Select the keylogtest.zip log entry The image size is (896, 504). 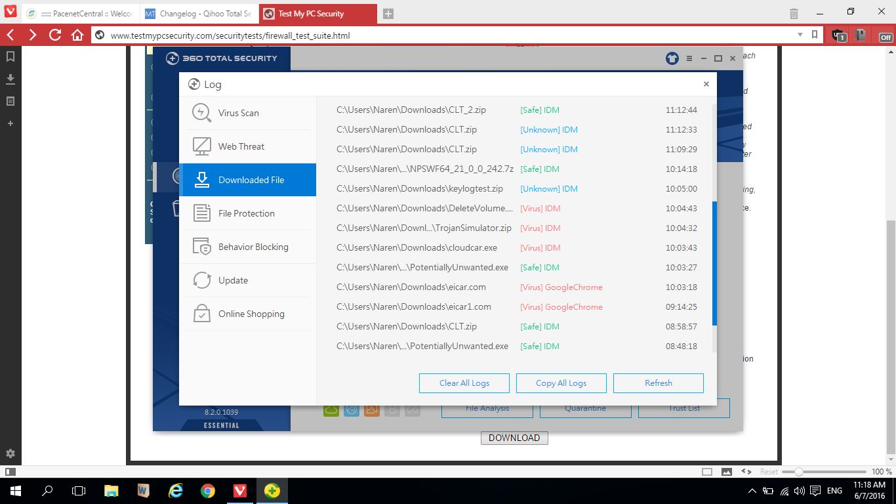tap(517, 189)
